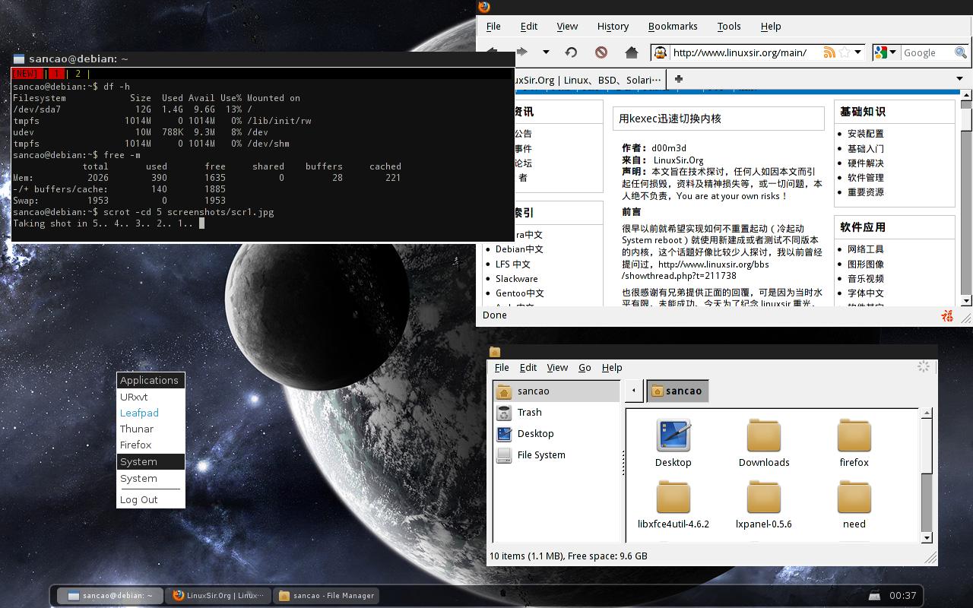Click the Firefox stop loading icon
The image size is (973, 608).
click(601, 52)
